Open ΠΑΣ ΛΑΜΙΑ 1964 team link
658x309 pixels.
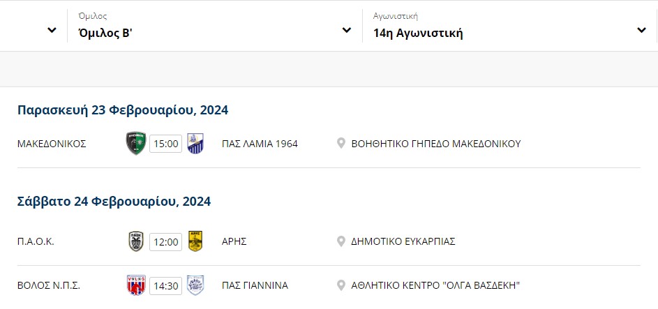coord(260,144)
